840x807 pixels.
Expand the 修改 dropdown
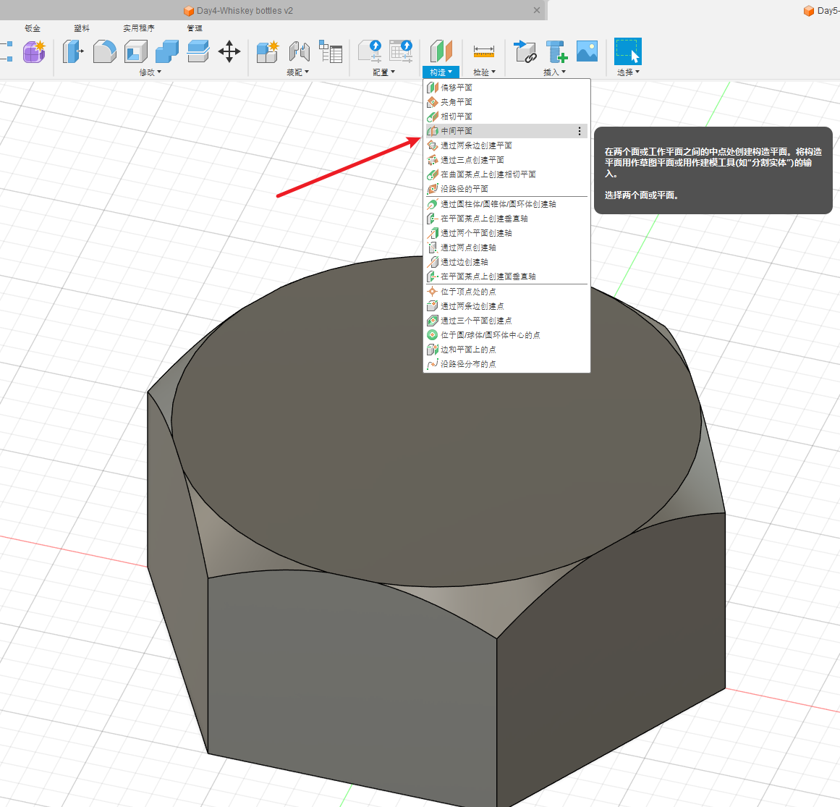point(150,72)
